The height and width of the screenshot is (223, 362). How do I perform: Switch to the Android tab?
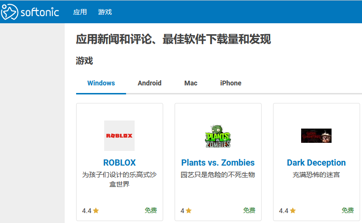[149, 83]
